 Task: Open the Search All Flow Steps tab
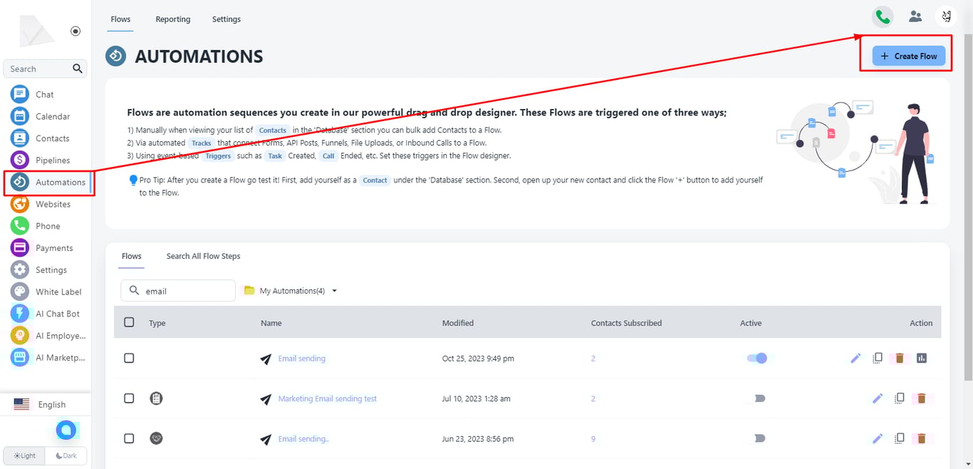point(203,256)
